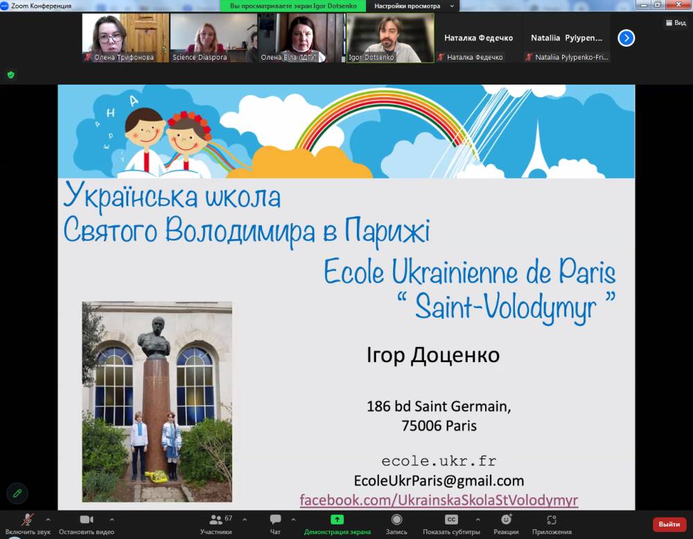The width and height of the screenshot is (693, 539).
Task: Show next participants with blue arrow
Action: [x=626, y=38]
